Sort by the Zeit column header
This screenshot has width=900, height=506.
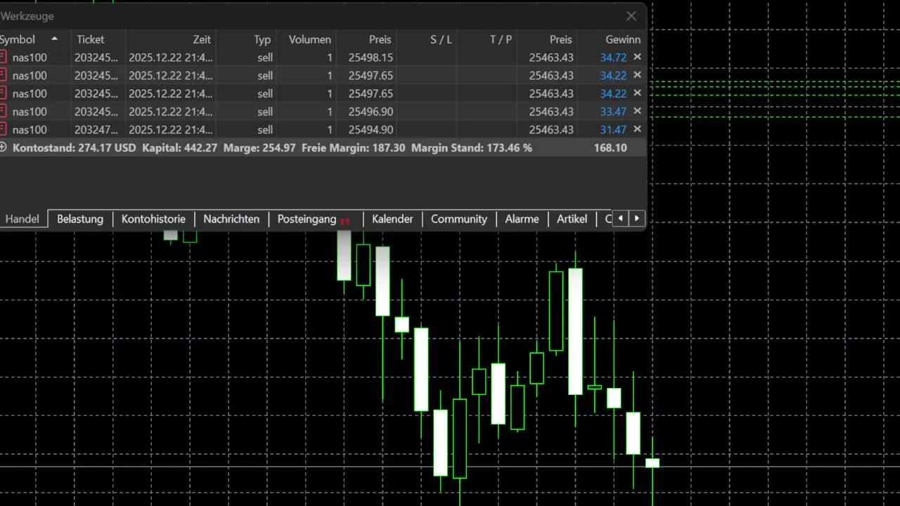(x=170, y=39)
